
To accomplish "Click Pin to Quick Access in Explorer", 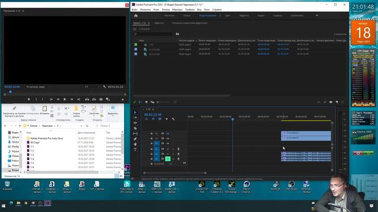I will (14, 111).
